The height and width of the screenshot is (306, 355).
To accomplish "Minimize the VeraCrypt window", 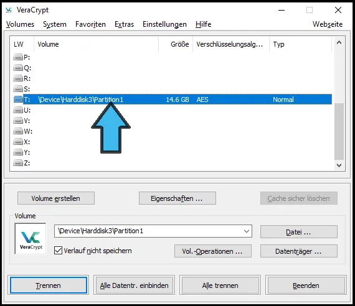I will click(x=282, y=10).
